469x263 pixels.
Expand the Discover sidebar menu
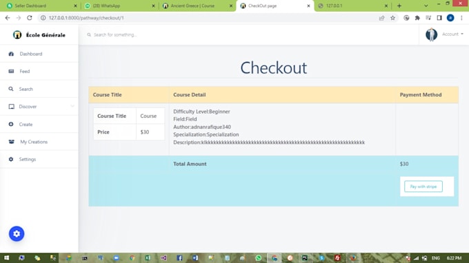click(39, 107)
